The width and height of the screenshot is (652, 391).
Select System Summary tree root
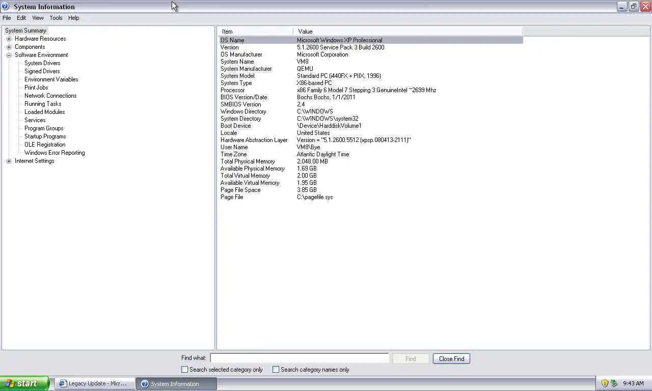[x=25, y=31]
